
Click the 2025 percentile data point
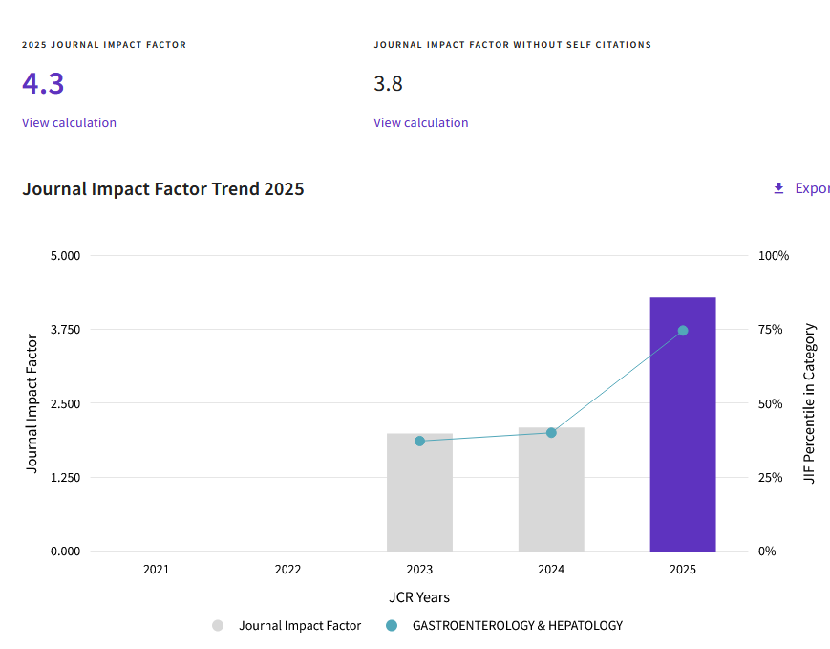pos(683,331)
